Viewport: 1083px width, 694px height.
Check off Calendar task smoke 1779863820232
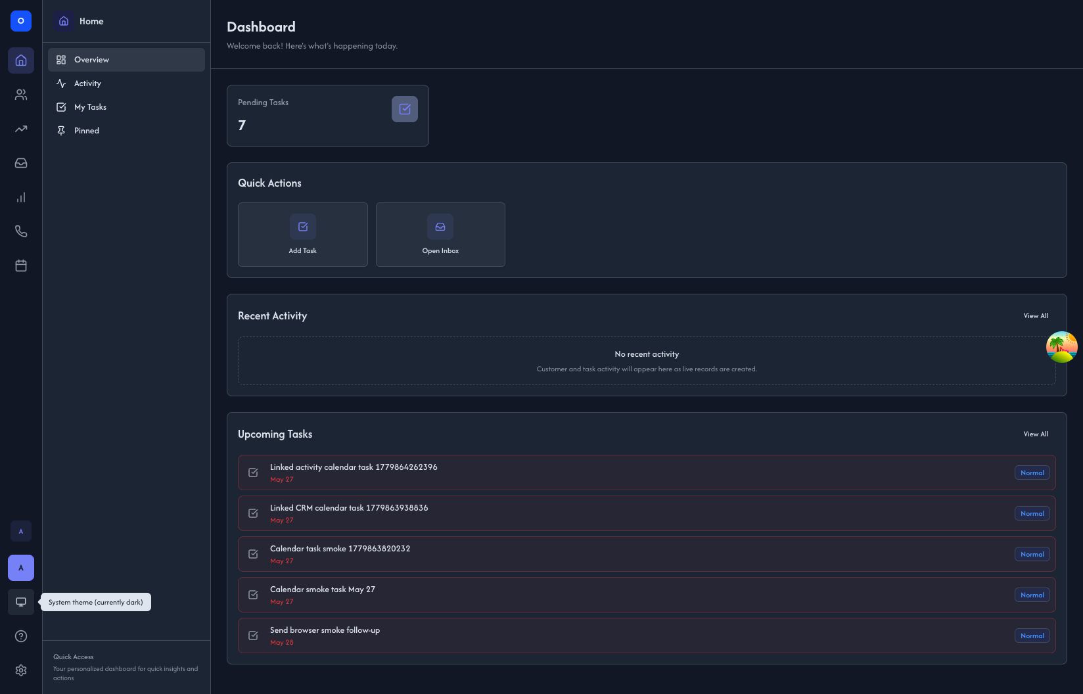tap(253, 554)
